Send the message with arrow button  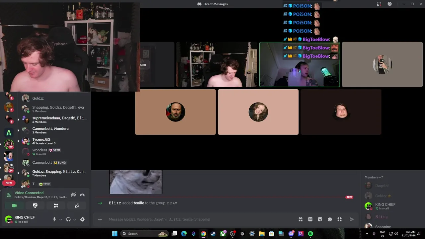point(352,219)
